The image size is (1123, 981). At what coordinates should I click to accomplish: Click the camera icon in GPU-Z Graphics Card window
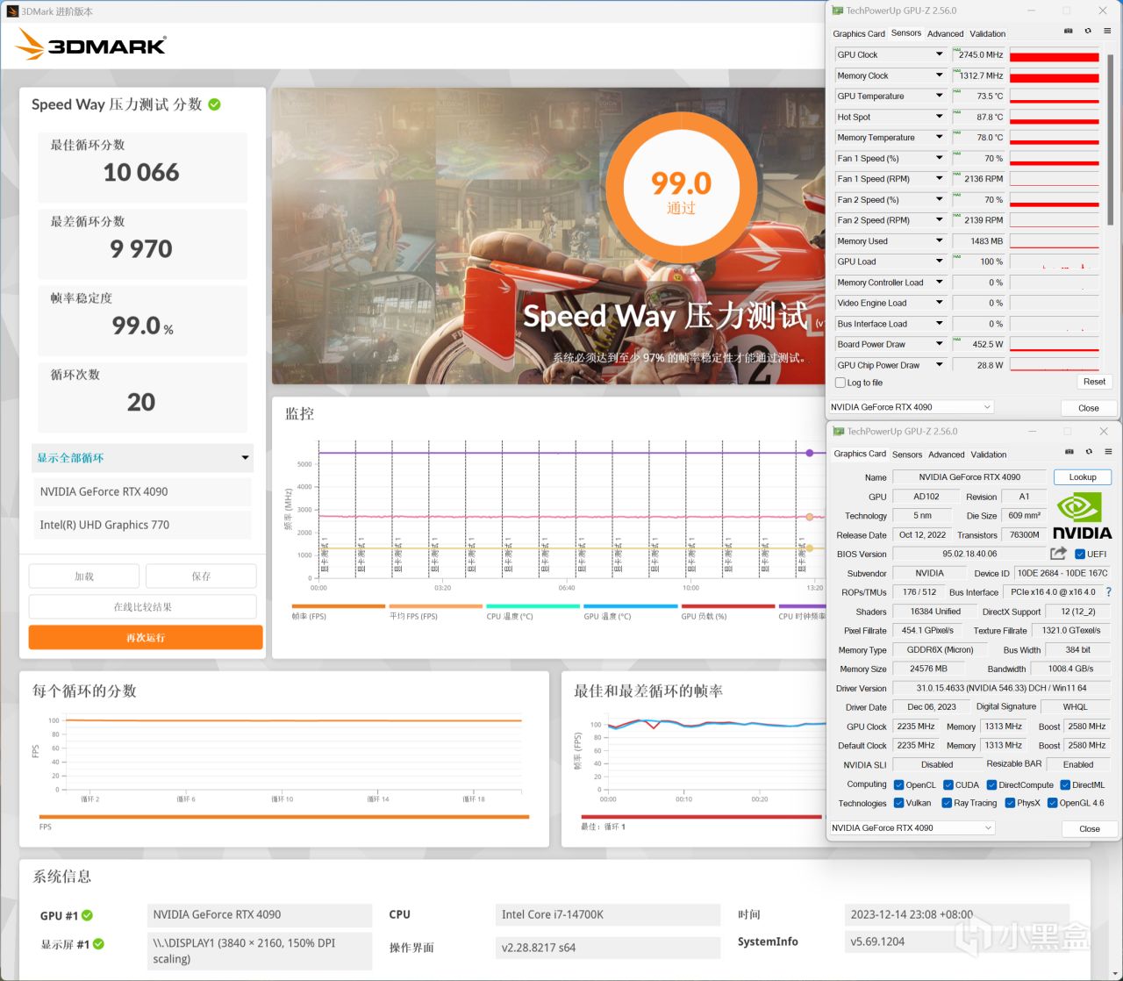coord(1069,452)
